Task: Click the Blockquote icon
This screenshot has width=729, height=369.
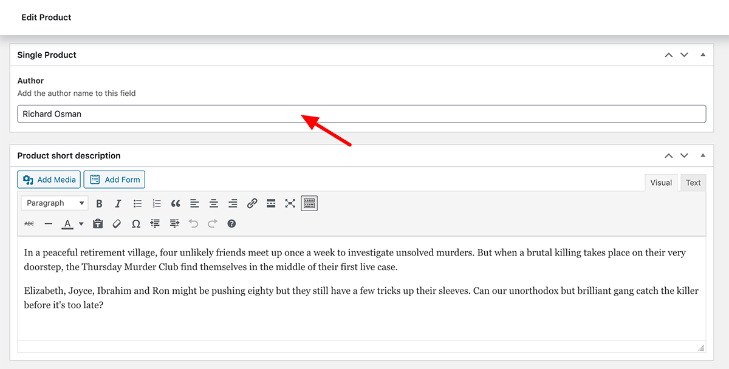Action: pyautogui.click(x=176, y=203)
